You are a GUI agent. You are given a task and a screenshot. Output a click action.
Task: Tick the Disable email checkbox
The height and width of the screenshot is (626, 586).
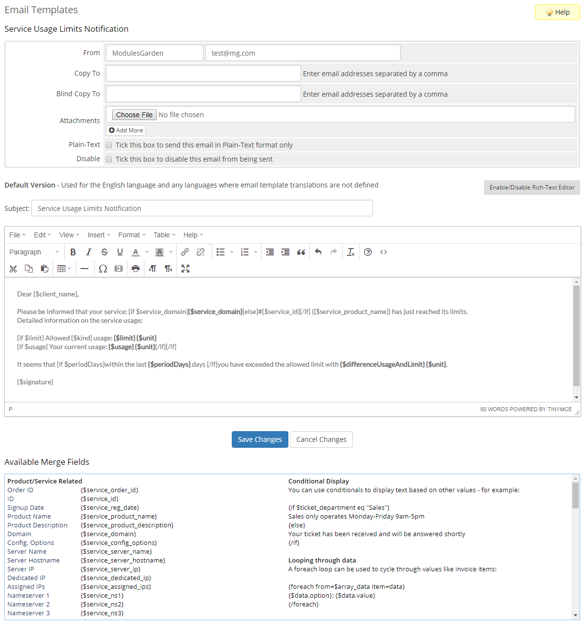pyautogui.click(x=109, y=159)
